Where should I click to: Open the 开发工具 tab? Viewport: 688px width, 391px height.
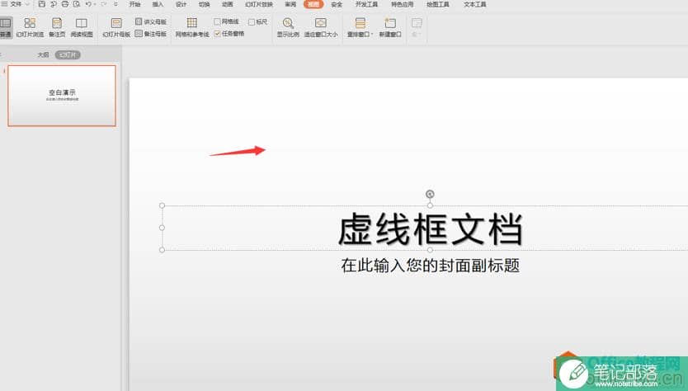point(366,4)
